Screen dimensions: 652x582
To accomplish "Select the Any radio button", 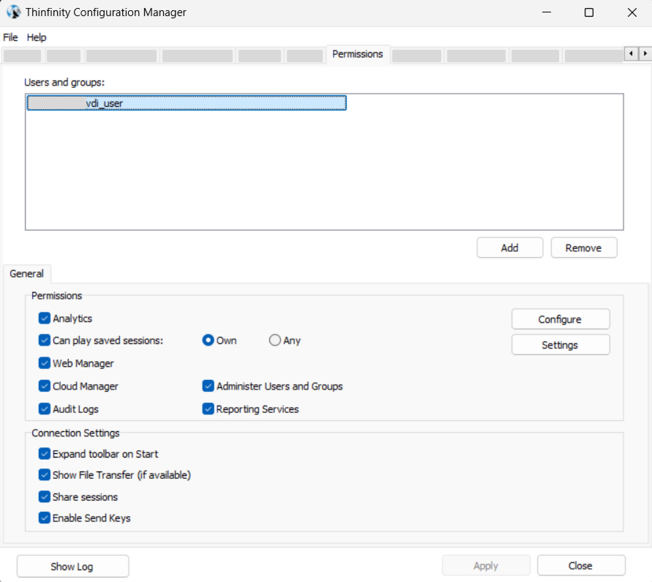I will pyautogui.click(x=275, y=340).
